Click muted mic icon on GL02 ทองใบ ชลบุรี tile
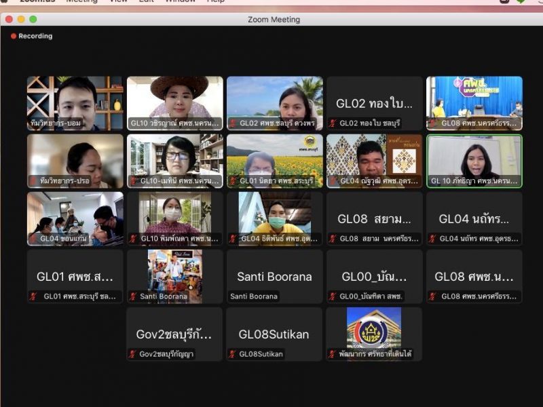Screen dimensions: 543x407 pos(333,123)
